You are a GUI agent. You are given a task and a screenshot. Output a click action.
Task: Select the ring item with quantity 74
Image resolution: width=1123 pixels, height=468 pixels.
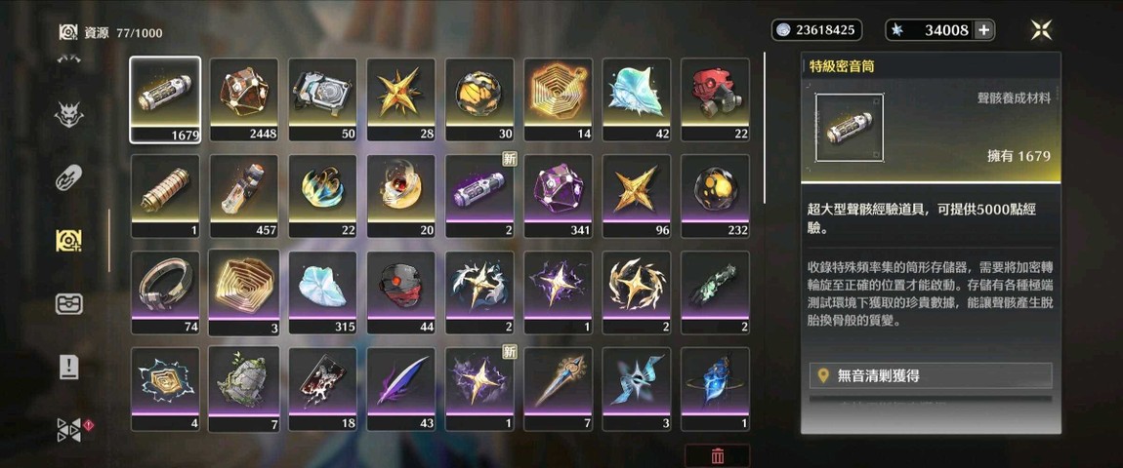pos(165,292)
